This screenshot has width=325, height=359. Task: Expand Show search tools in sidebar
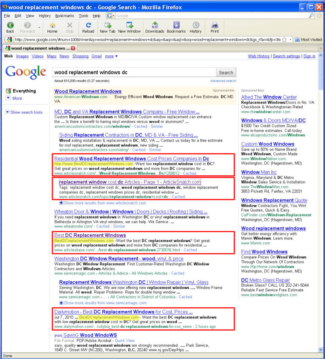pyautogui.click(x=24, y=112)
